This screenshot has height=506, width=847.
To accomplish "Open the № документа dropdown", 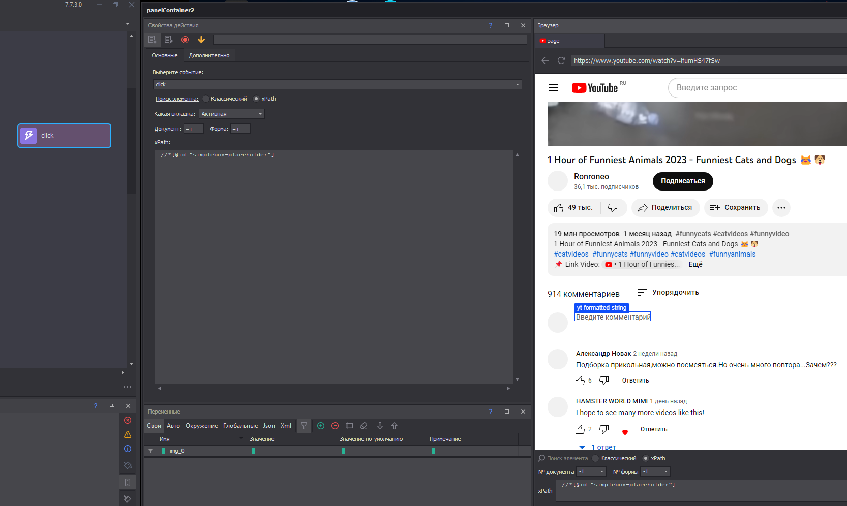I will (x=591, y=472).
